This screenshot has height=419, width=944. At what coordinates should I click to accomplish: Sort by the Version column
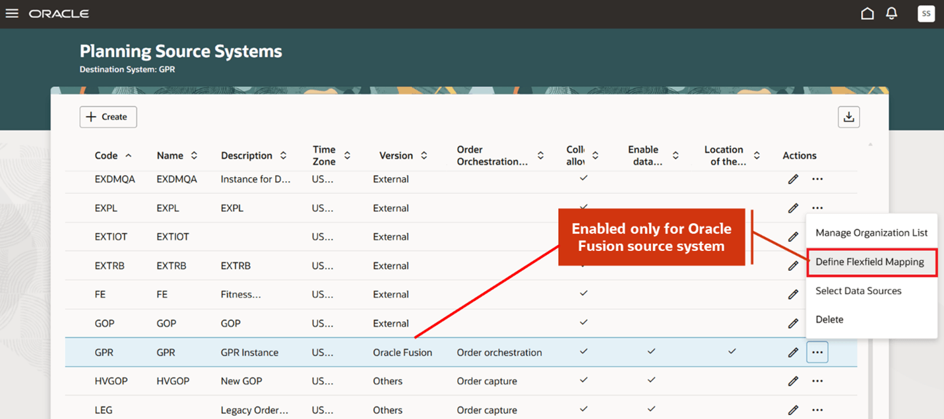(x=424, y=155)
